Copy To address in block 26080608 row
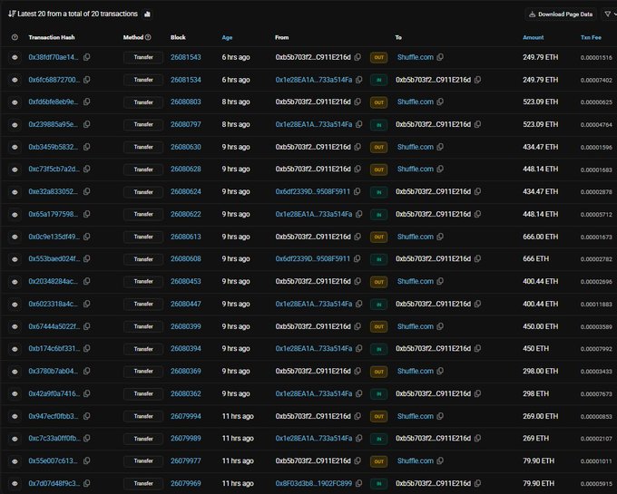Image resolution: width=617 pixels, height=494 pixels. click(477, 258)
